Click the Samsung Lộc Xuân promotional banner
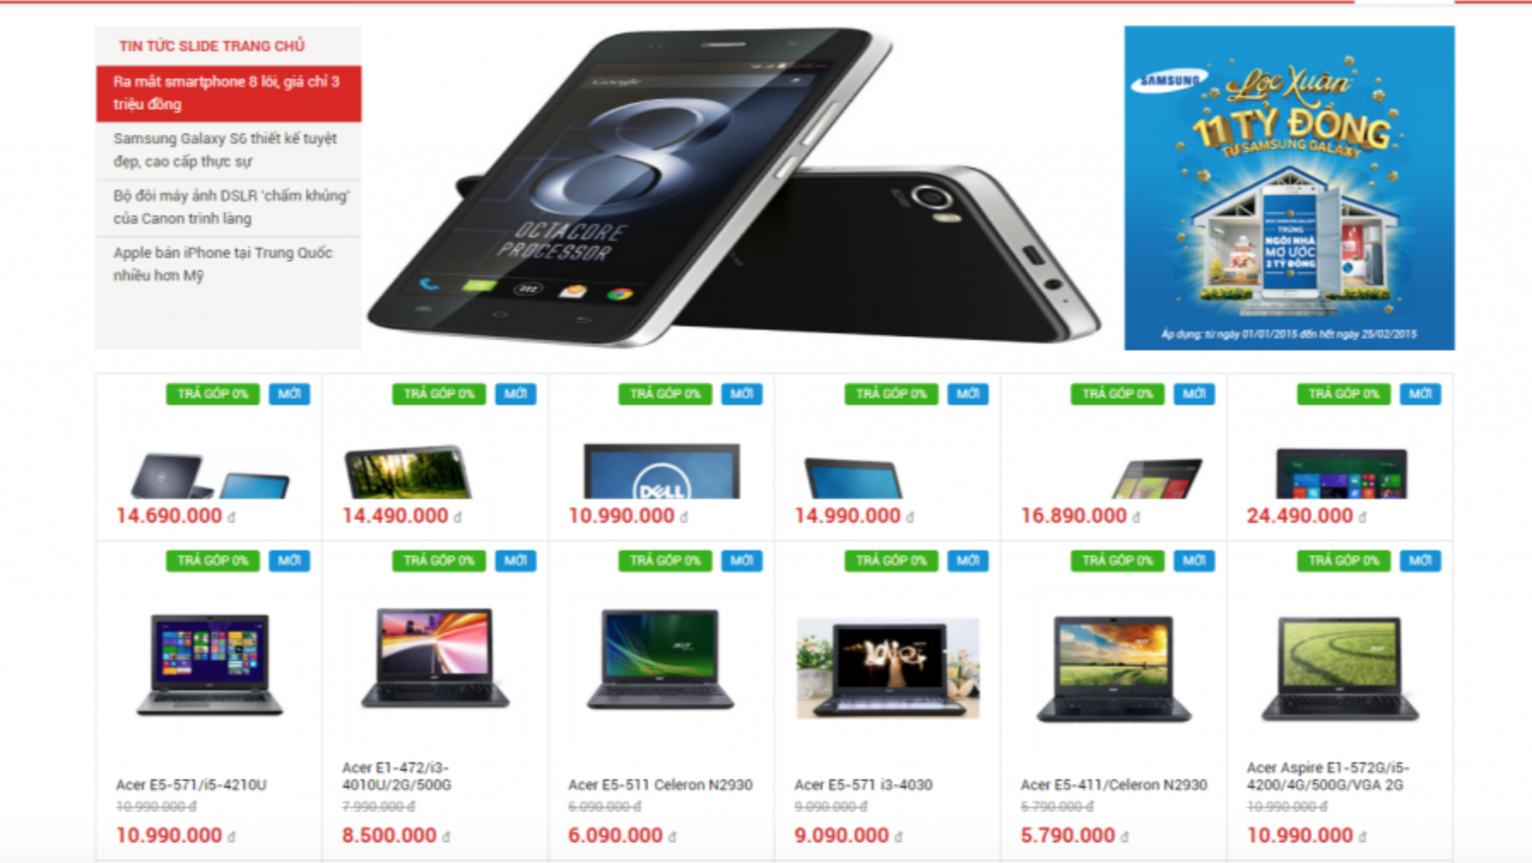Viewport: 1532px width, 863px height. 1289,188
